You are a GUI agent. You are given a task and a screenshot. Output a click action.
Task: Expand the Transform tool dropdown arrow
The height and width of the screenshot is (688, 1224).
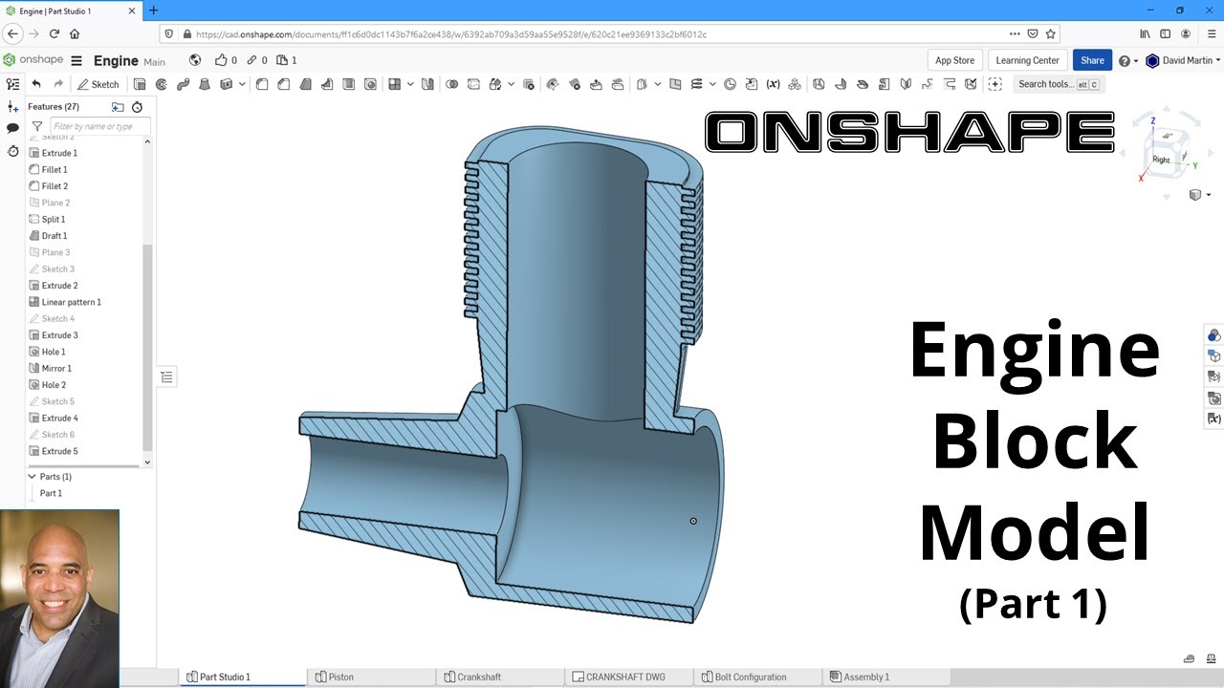[511, 84]
